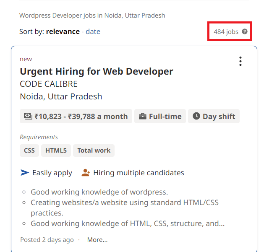
Task: Click the salary banknote icon
Action: pyautogui.click(x=28, y=116)
